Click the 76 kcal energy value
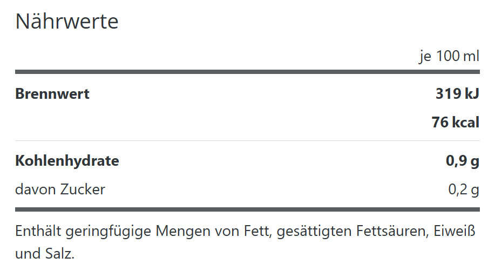Screen dimensions: 495x271 click(455, 123)
